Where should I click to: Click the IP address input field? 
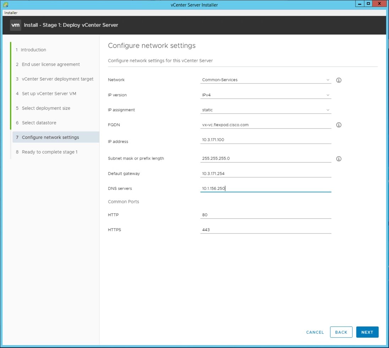tap(266, 140)
